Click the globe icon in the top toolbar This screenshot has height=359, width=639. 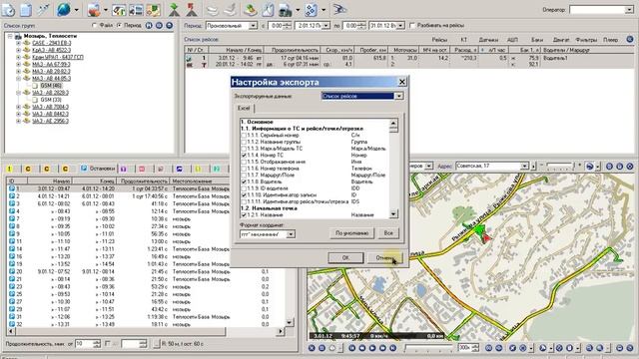[x=63, y=9]
